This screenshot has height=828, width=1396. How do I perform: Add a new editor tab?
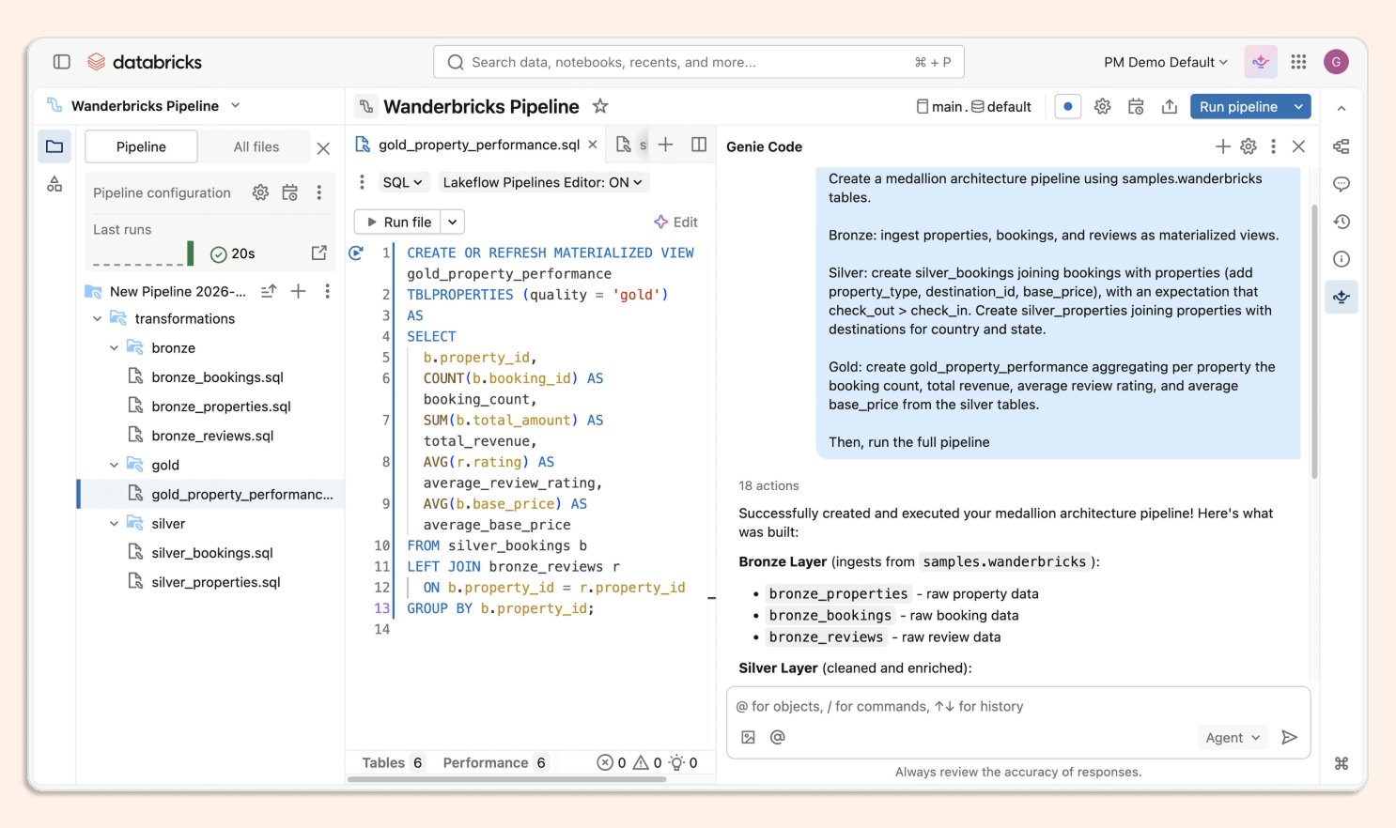click(665, 145)
